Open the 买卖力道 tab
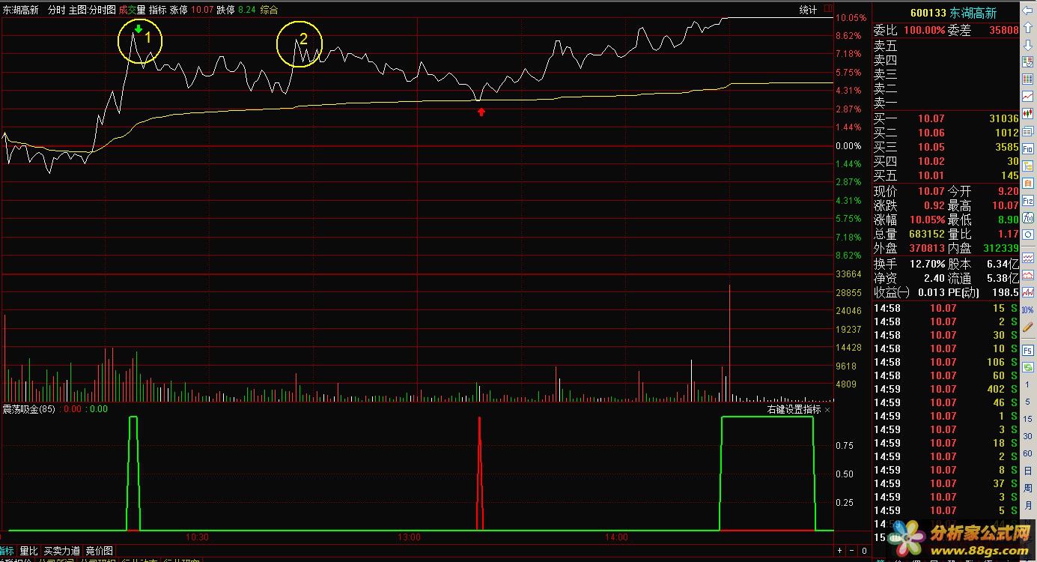1037x562 pixels. (61, 551)
